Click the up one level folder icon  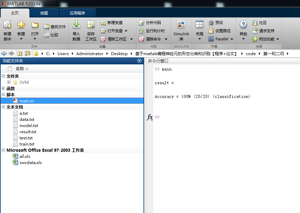coord(20,53)
